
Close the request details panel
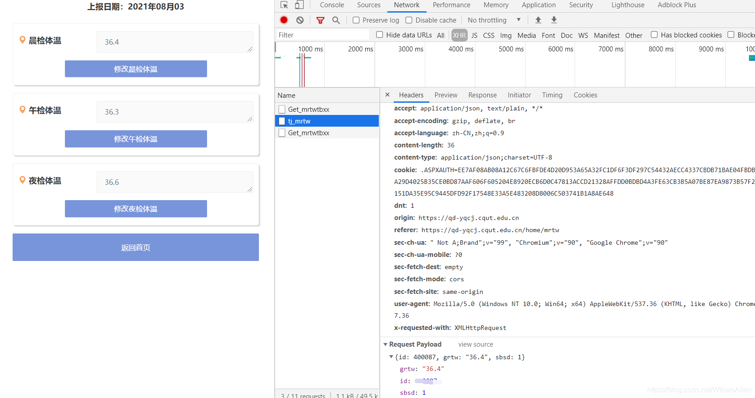[387, 95]
